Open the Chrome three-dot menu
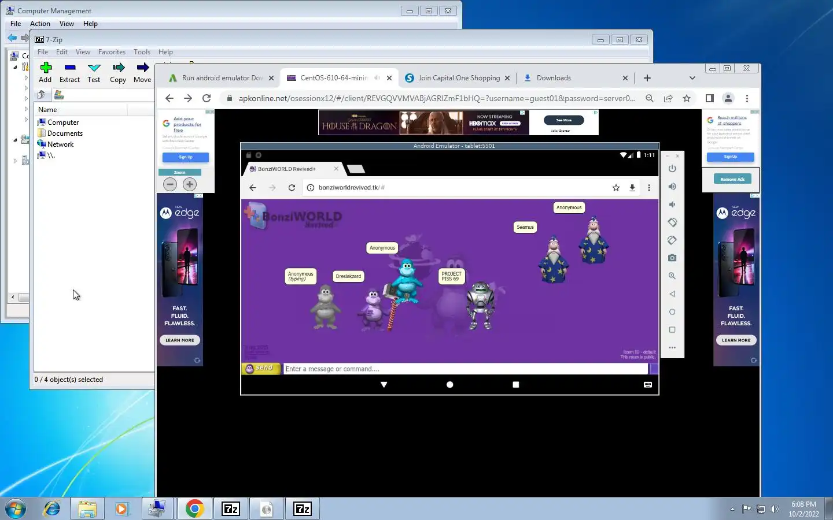 [747, 98]
